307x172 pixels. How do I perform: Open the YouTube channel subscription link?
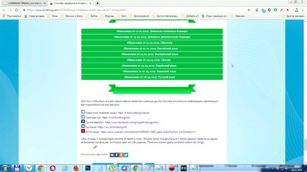[x=148, y=132]
